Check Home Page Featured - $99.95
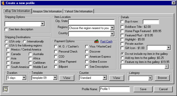Screen dimensions: 177x96 (x=122, y=31)
